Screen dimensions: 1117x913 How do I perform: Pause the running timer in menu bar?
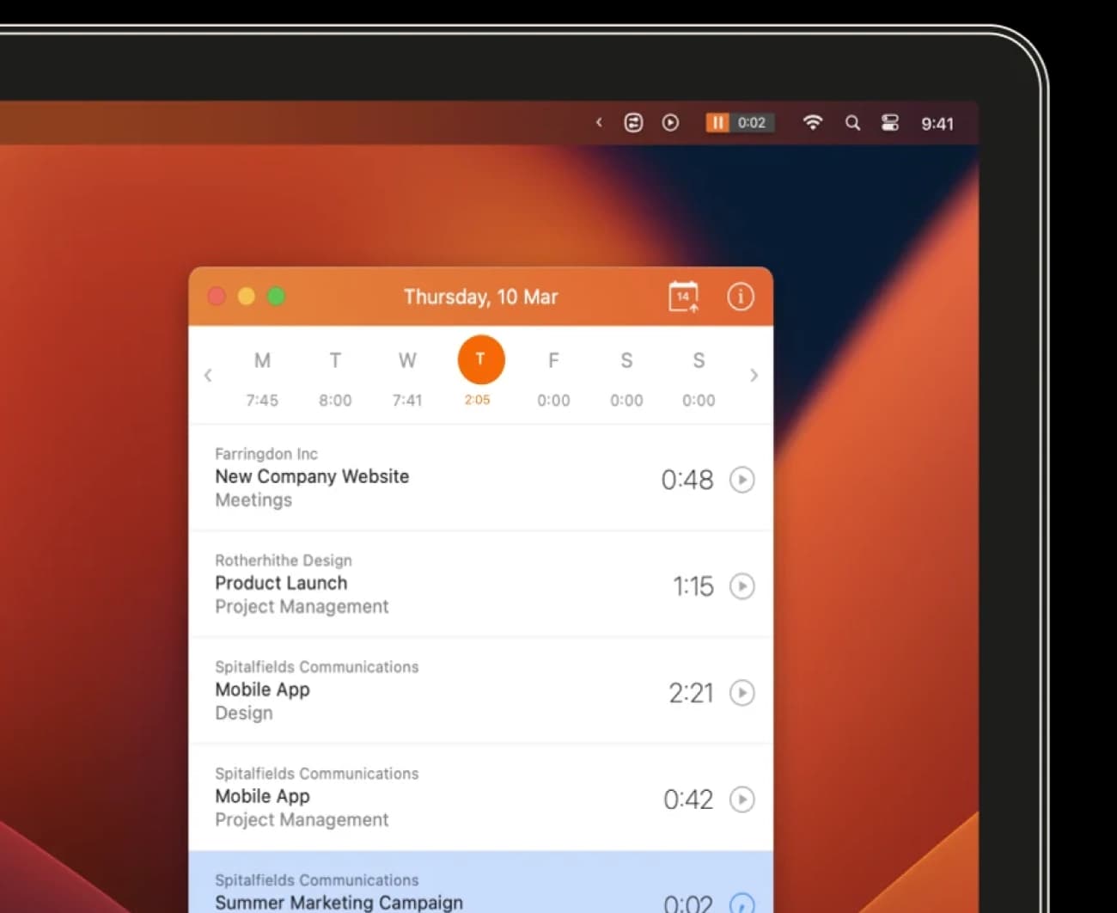717,123
